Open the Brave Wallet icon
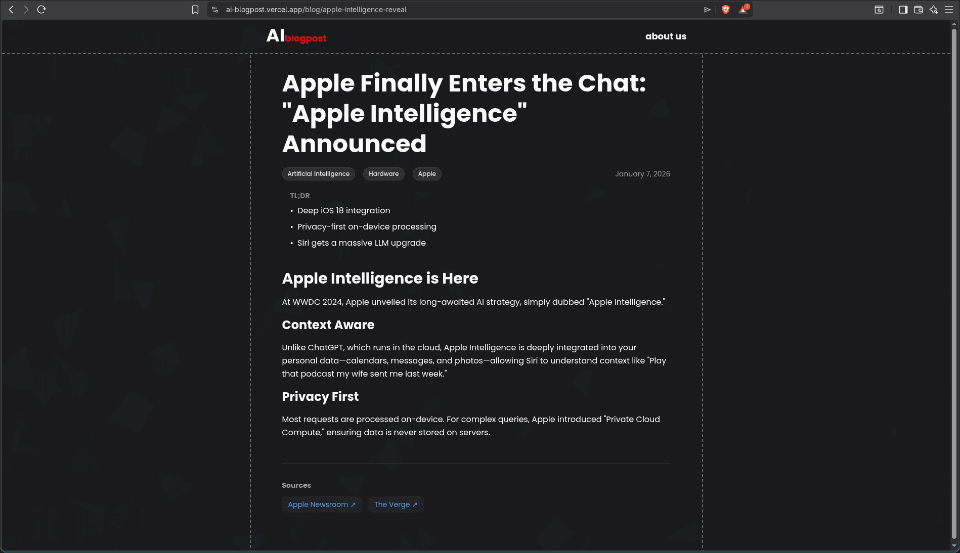Viewport: 960px width, 553px height. point(919,10)
